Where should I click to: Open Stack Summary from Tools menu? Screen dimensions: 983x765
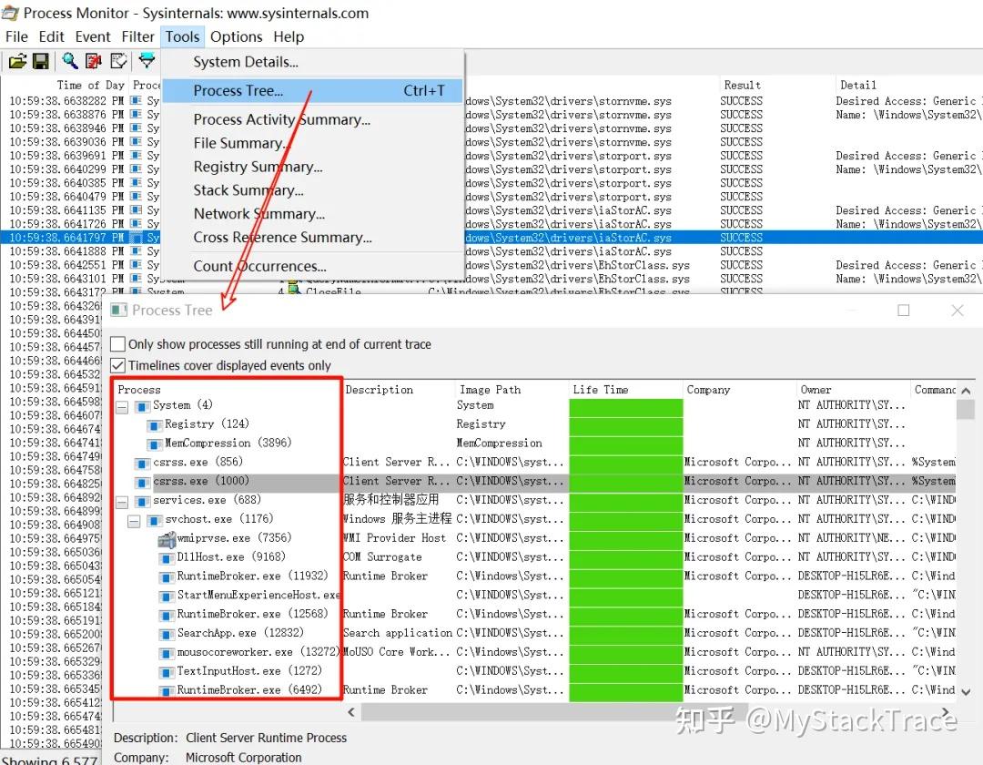[x=312, y=190]
